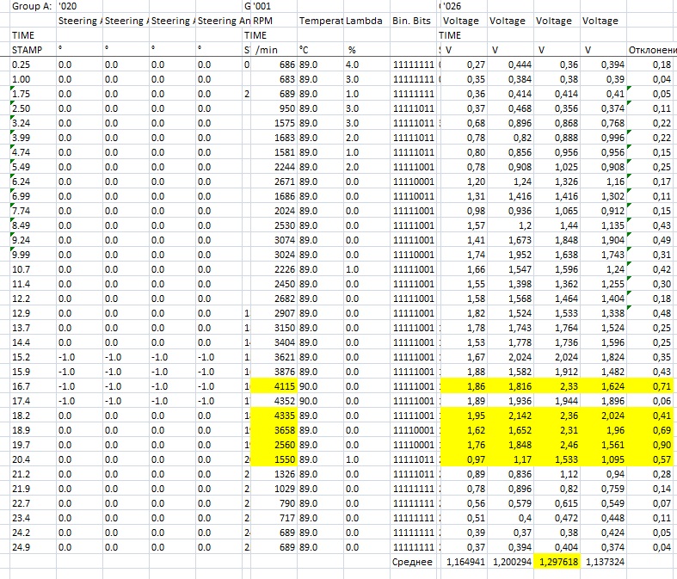Click the average value 1,137324

[603, 562]
